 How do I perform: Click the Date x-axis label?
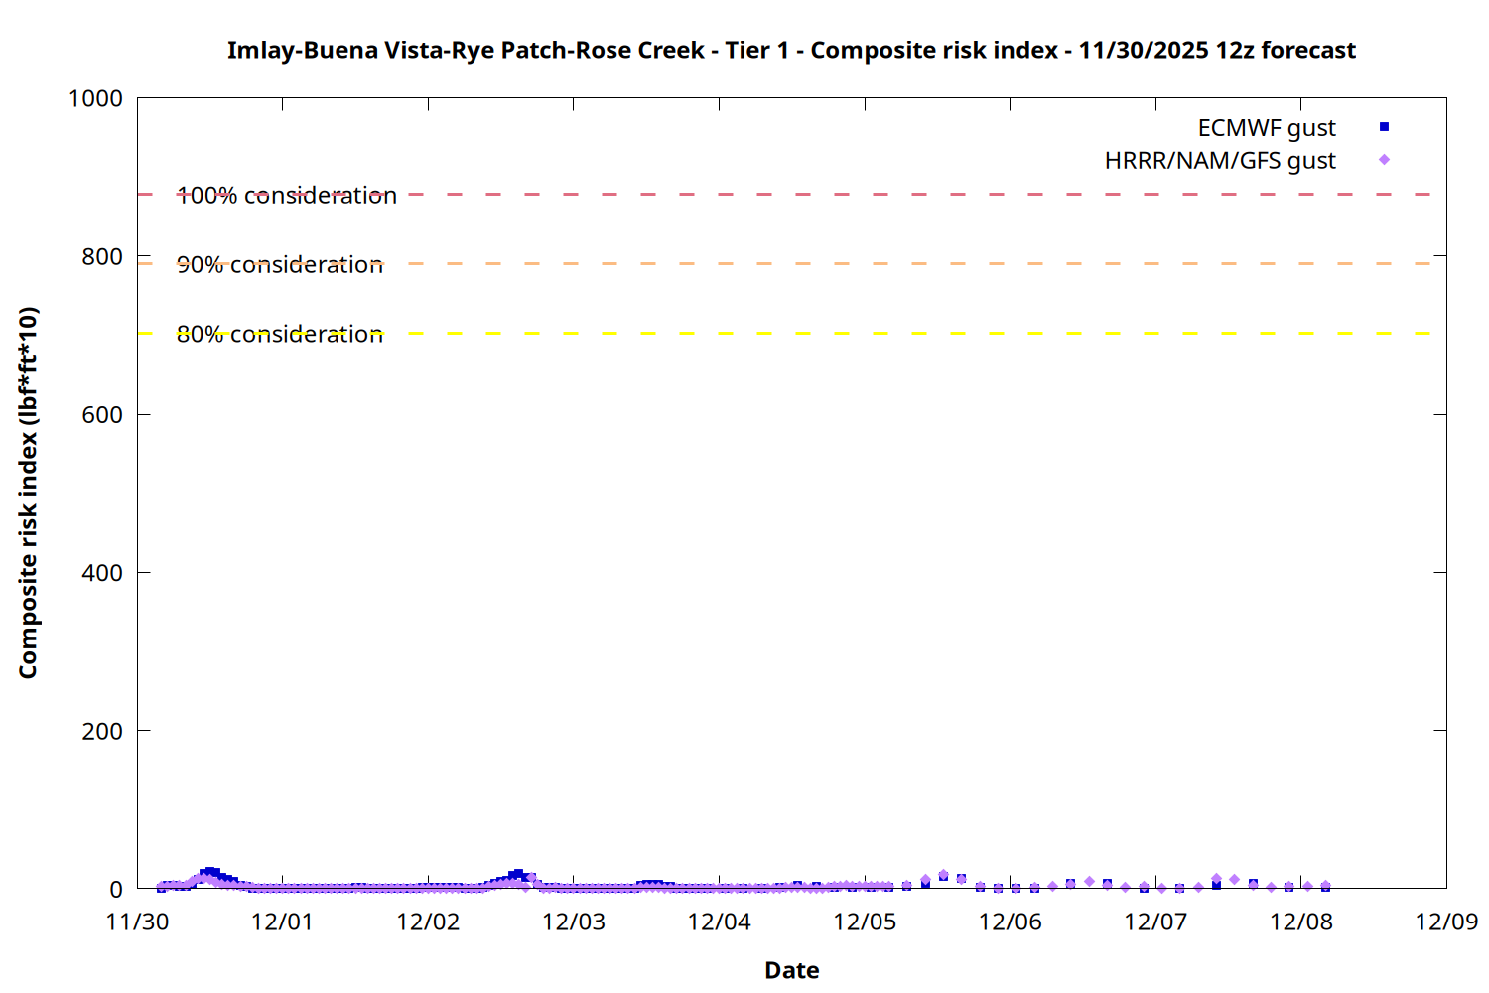[x=791, y=970]
